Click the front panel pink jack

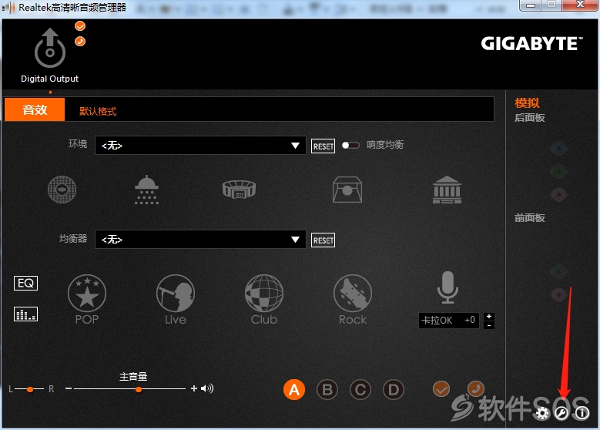(x=558, y=295)
